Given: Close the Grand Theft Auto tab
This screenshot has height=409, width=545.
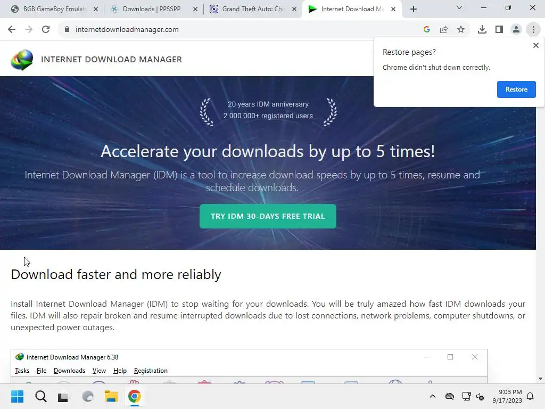Looking at the screenshot, I should pyautogui.click(x=294, y=9).
